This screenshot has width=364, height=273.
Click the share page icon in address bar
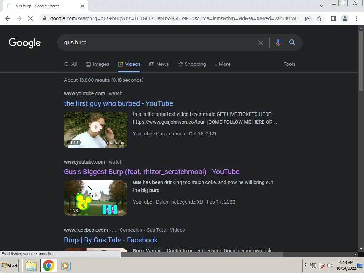(x=308, y=18)
